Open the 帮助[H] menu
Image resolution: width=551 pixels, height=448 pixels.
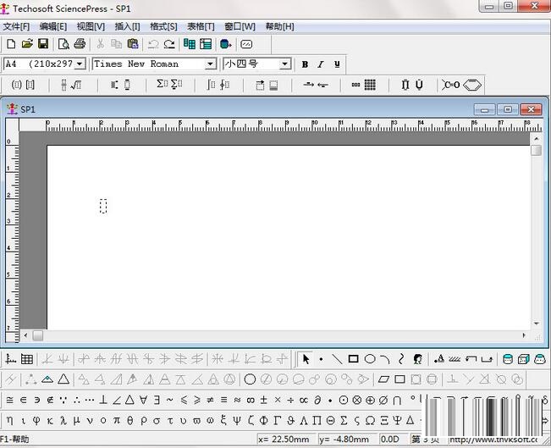tap(279, 27)
